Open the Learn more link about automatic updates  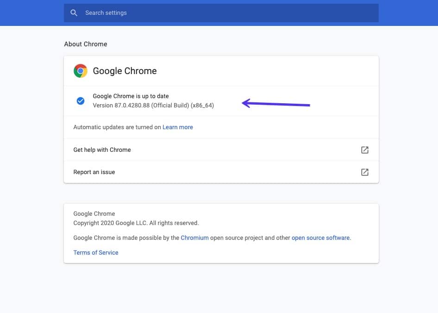[x=178, y=127]
